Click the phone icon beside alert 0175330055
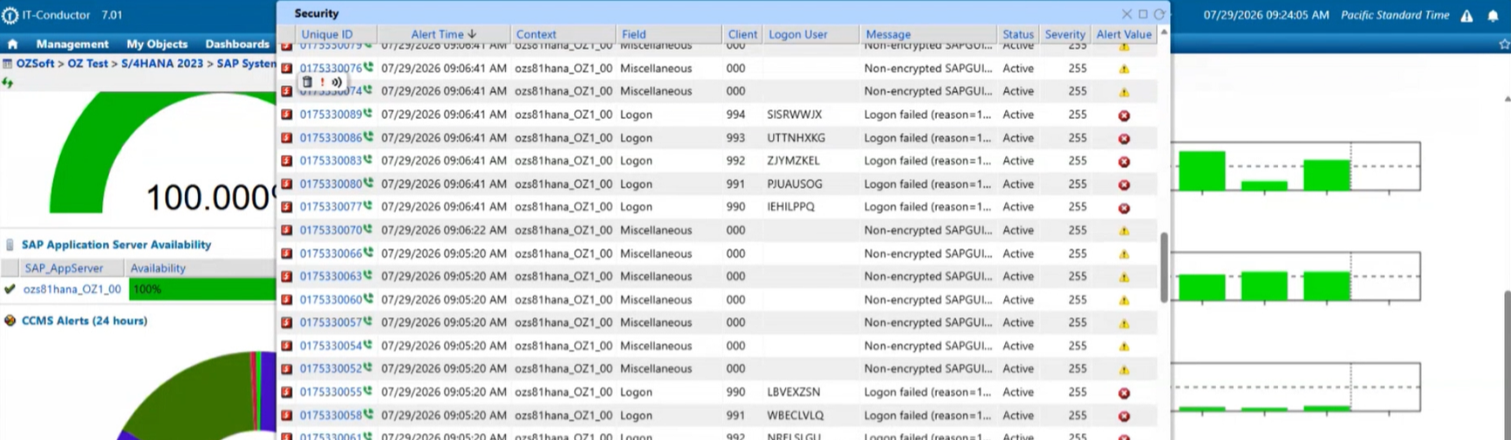1511x440 pixels. (368, 391)
